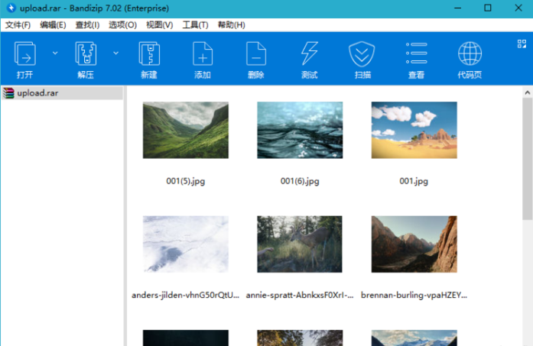Viewport: 533px width, 346px height.
Task: Click the vertical scrollbar thumb
Action: (x=527, y=159)
